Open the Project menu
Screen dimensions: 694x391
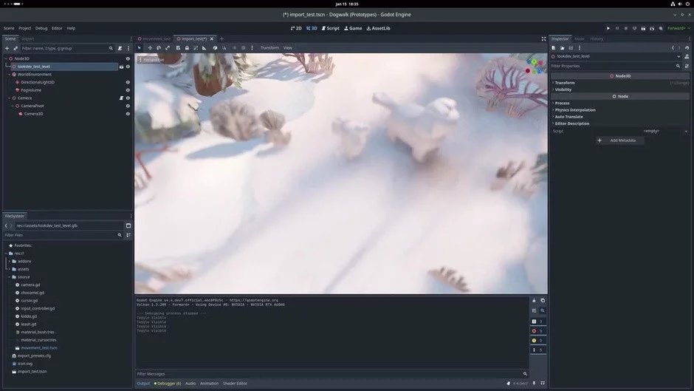point(25,28)
